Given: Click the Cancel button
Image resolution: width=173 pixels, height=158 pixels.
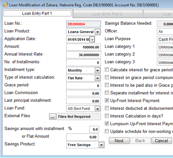Looking at the screenshot, I should pyautogui.click(x=161, y=141).
